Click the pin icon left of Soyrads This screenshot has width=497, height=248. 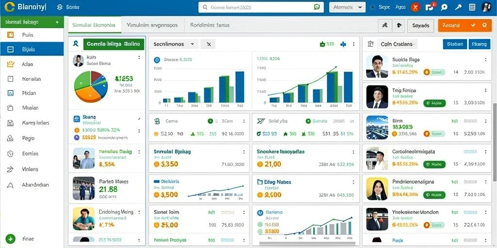(385, 25)
